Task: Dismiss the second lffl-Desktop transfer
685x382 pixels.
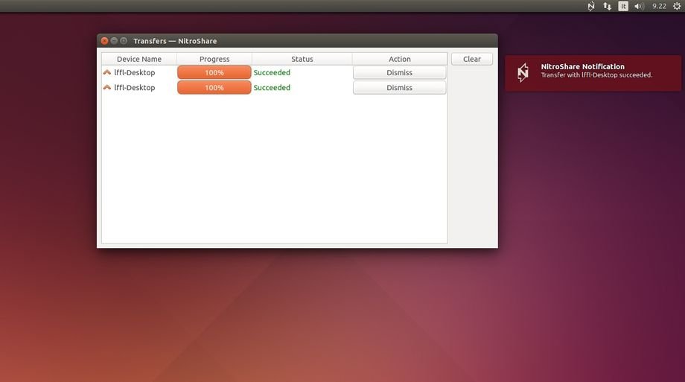Action: (x=399, y=87)
